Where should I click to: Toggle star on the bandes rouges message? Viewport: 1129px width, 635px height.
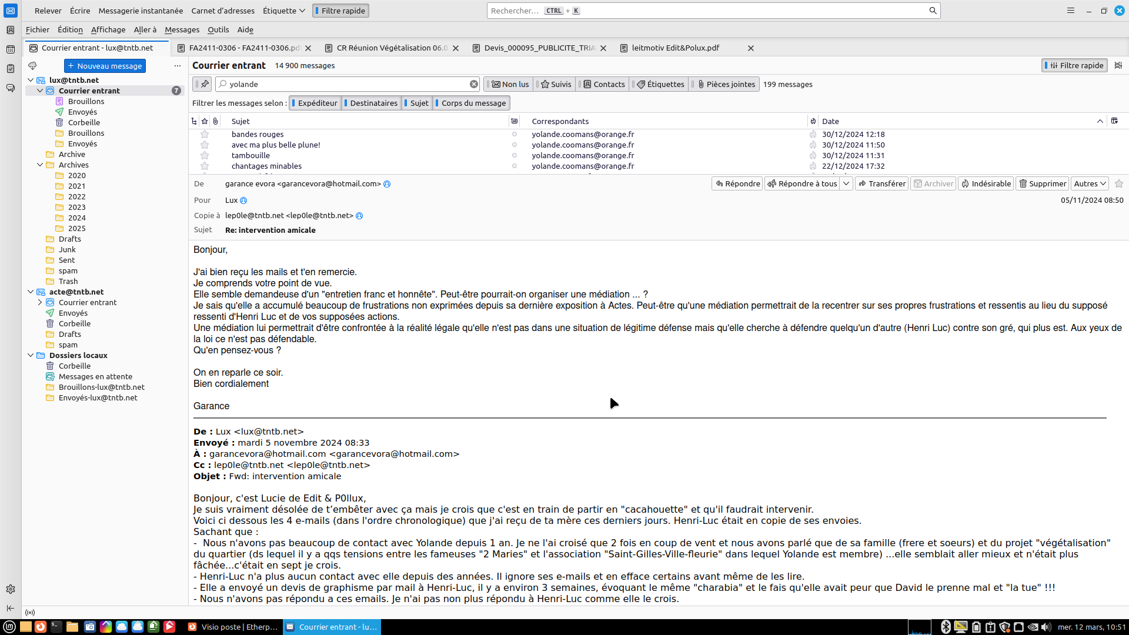click(205, 135)
